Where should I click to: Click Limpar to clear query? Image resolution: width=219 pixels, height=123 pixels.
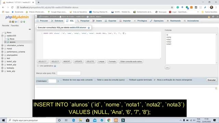(x=101, y=61)
